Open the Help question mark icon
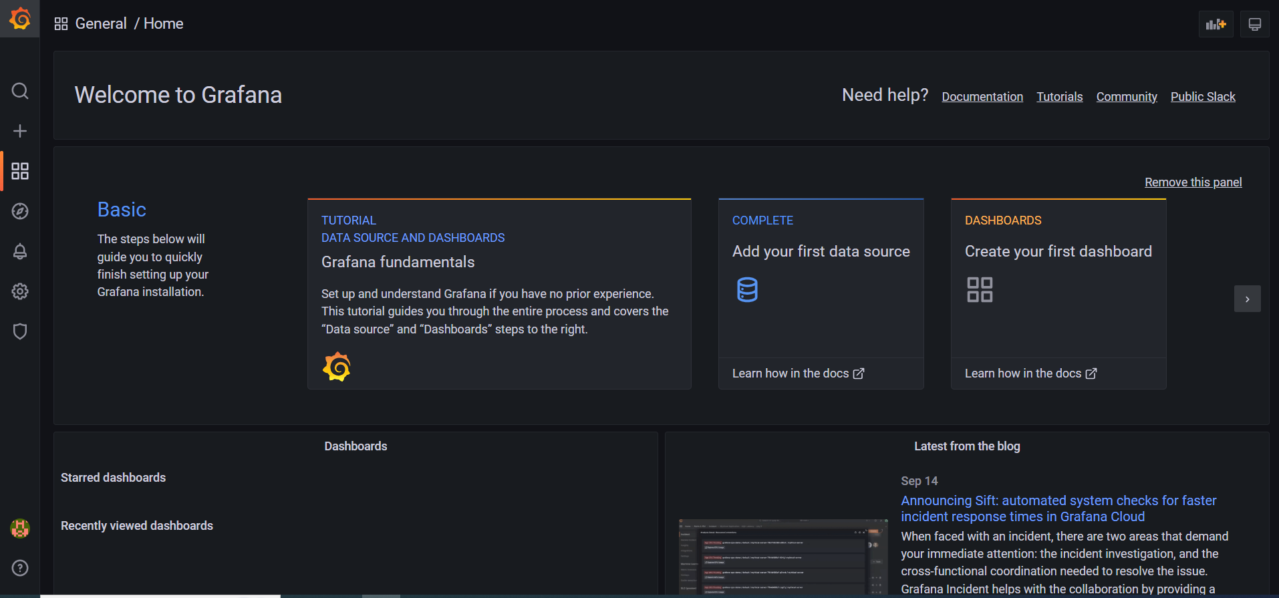The width and height of the screenshot is (1279, 598). [x=20, y=568]
